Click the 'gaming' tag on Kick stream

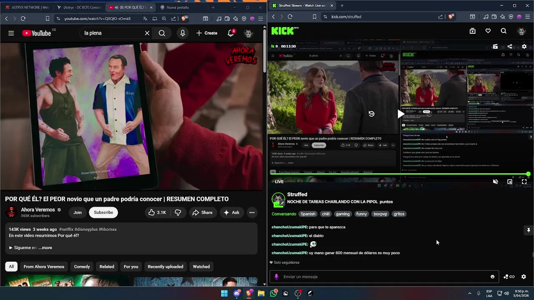343,214
